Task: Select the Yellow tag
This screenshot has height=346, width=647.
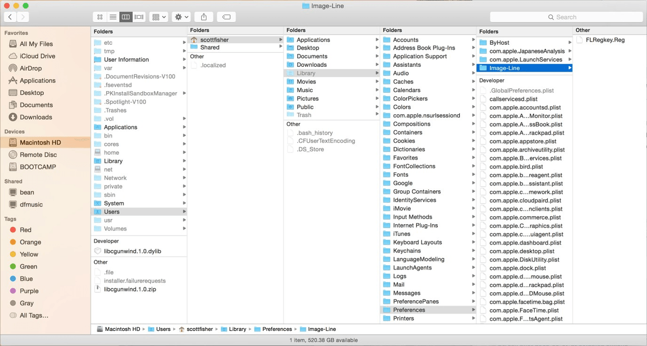Action: pos(29,254)
